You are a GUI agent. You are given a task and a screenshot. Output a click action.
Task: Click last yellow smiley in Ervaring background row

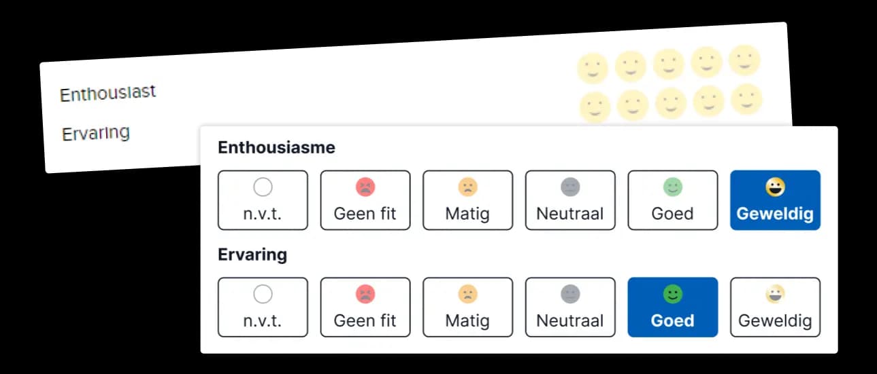point(746,99)
